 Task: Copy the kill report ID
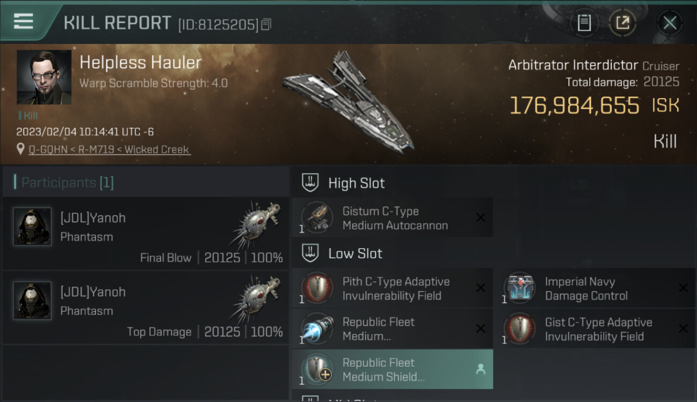coord(266,24)
